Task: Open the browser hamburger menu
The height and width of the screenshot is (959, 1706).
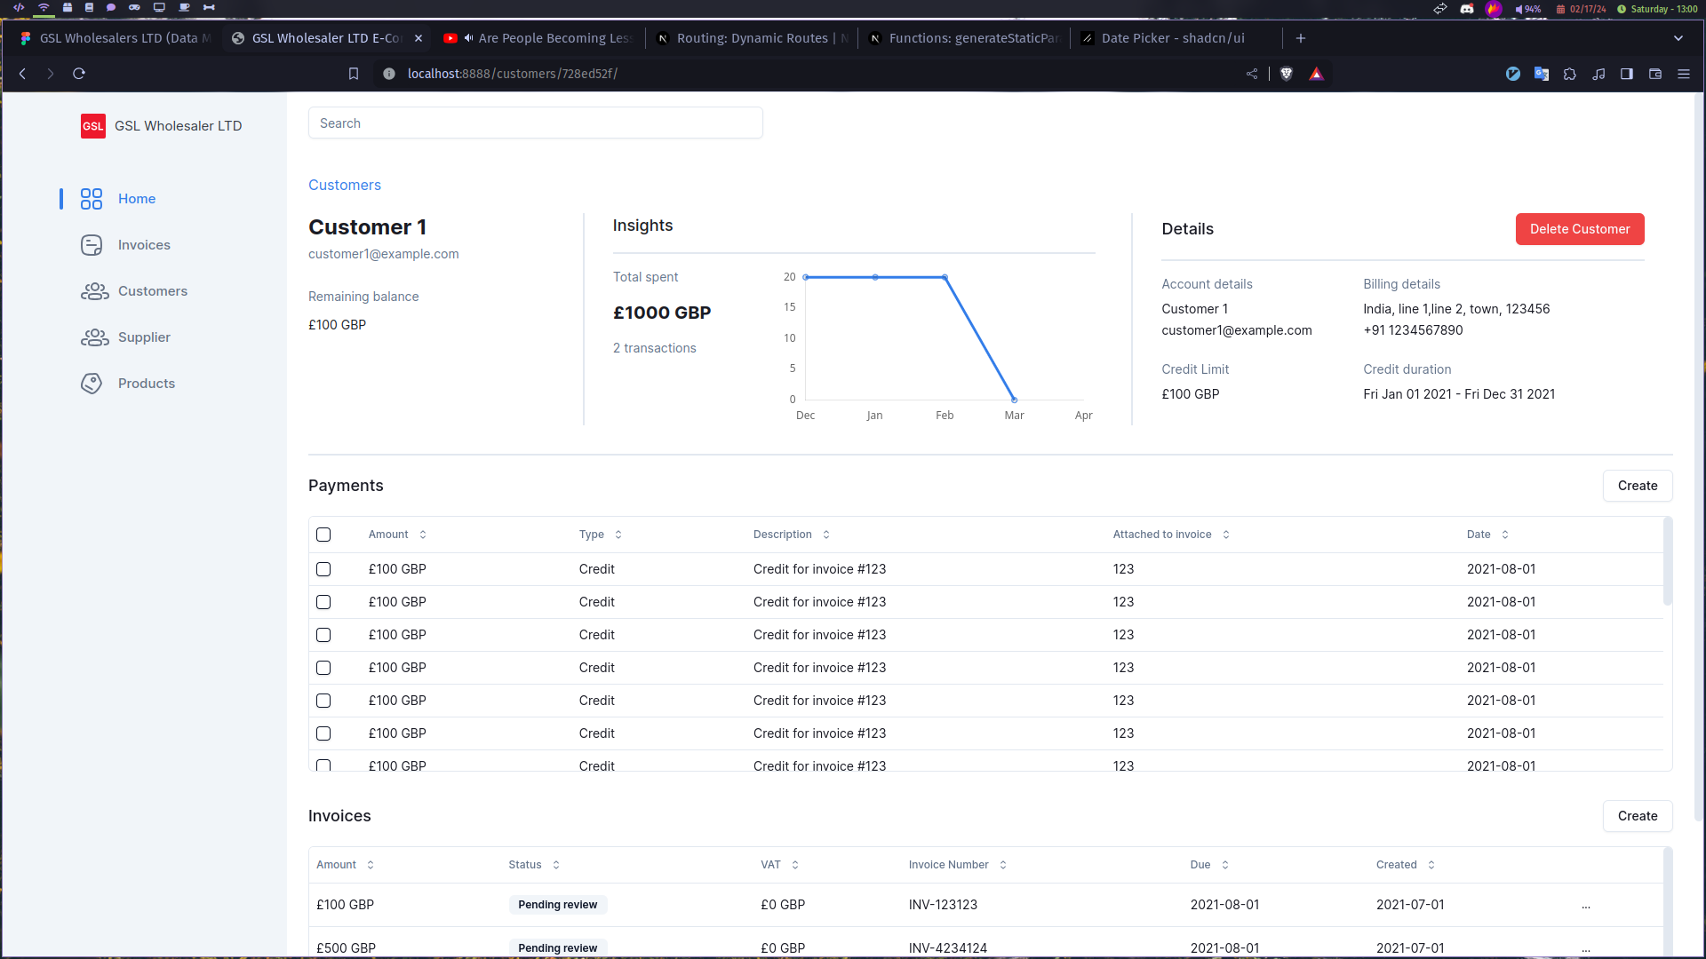Action: coord(1683,74)
